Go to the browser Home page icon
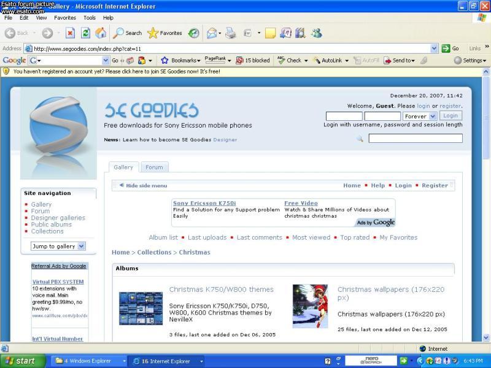This screenshot has height=368, width=491. click(101, 33)
